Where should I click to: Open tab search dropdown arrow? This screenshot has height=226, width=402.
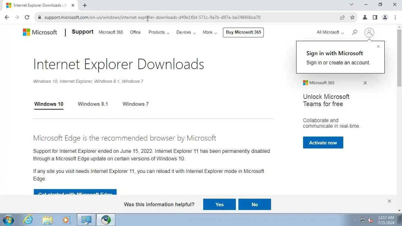pyautogui.click(x=351, y=4)
